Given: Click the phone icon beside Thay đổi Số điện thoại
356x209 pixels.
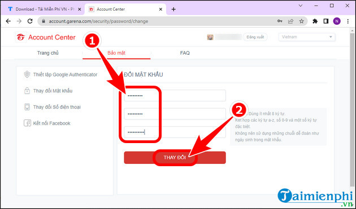Looking at the screenshot, I should coord(27,107).
